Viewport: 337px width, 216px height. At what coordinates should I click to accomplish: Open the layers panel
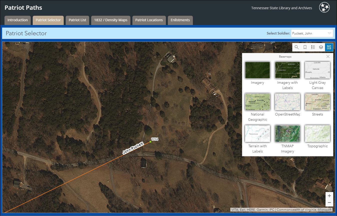pos(321,47)
